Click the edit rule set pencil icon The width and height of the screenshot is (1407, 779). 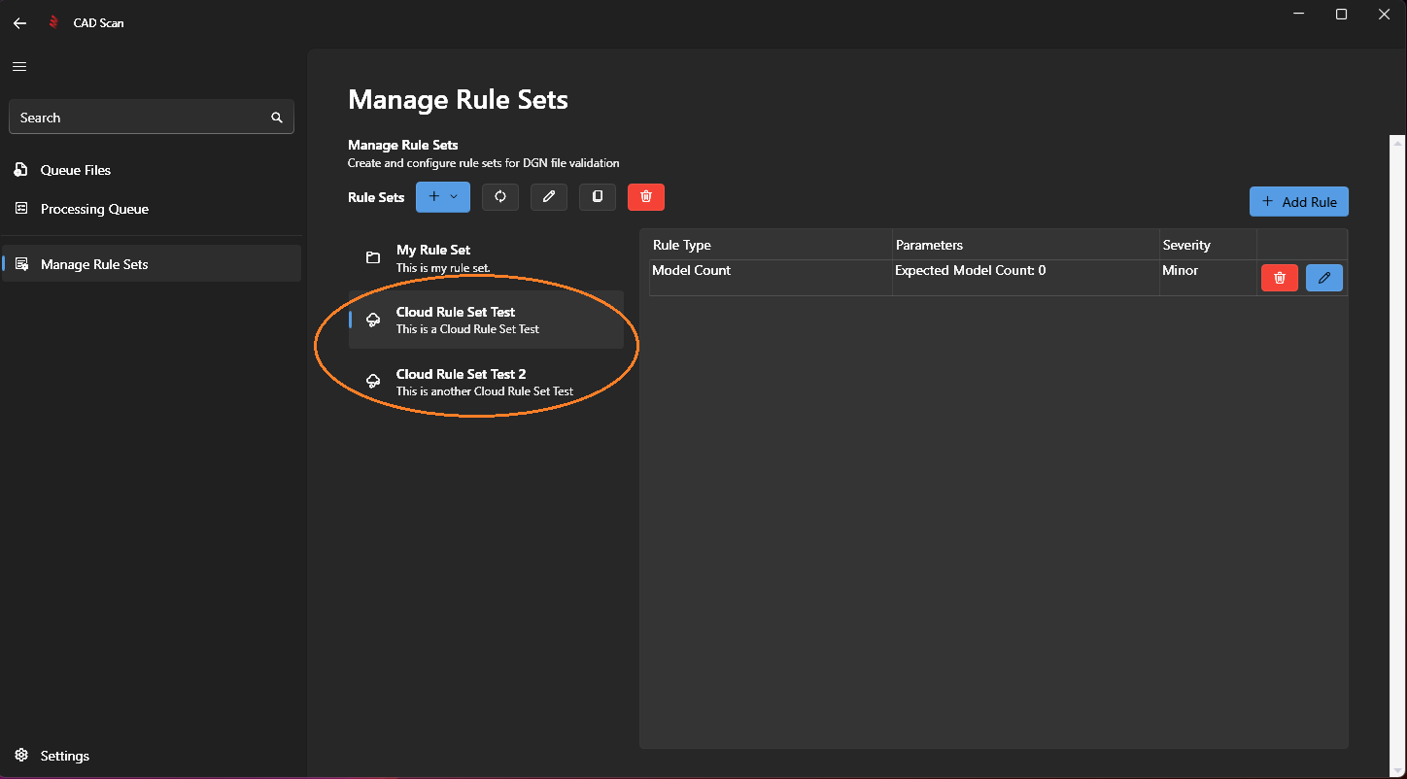(x=549, y=197)
